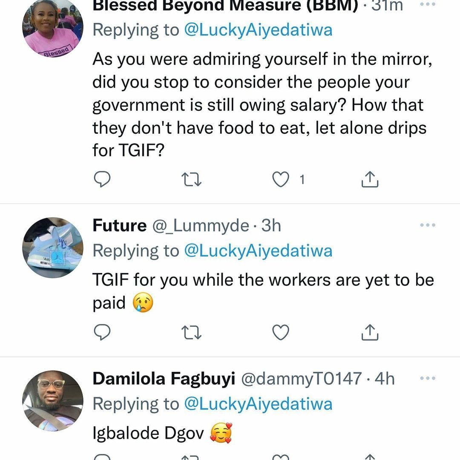Image resolution: width=460 pixels, height=460 pixels.
Task: Open Damilola Fagbuyi's profile avatar
Action: pyautogui.click(x=52, y=400)
